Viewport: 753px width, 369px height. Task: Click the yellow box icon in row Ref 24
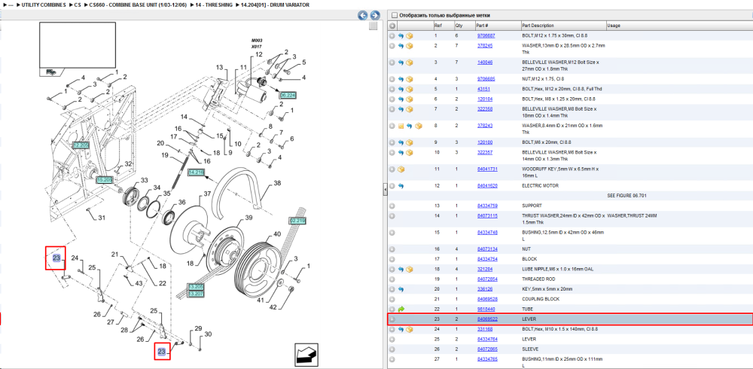click(x=410, y=330)
